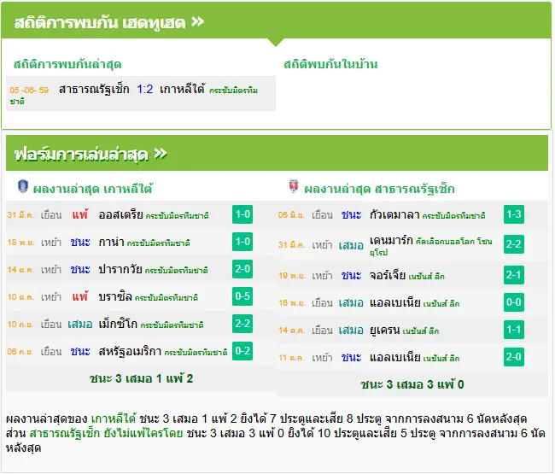The width and height of the screenshot is (555, 474).
Task: Click green เกาหลีใต้ link in summary paragraph
Action: click(114, 418)
